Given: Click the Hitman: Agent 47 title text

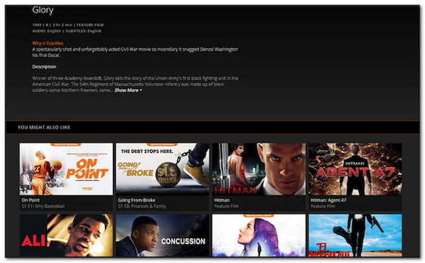Looking at the screenshot, I should [x=328, y=200].
